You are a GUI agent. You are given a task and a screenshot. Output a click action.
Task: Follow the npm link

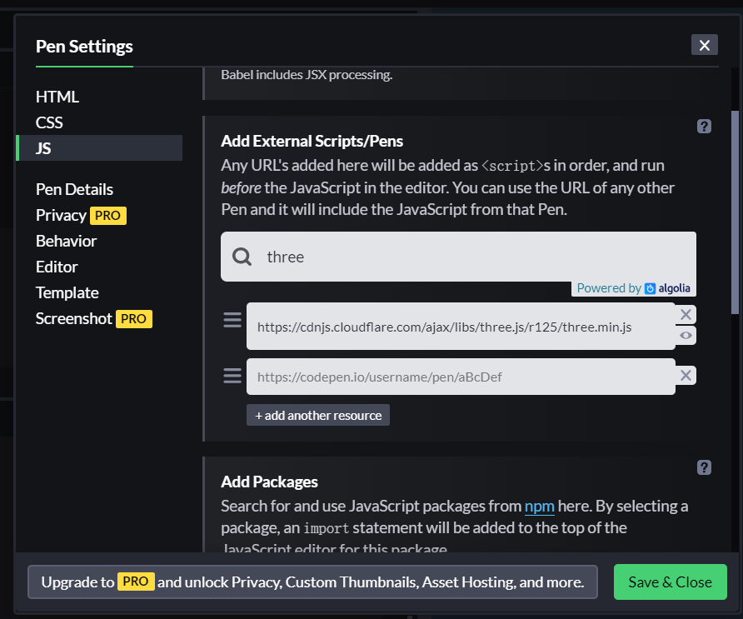tap(539, 507)
